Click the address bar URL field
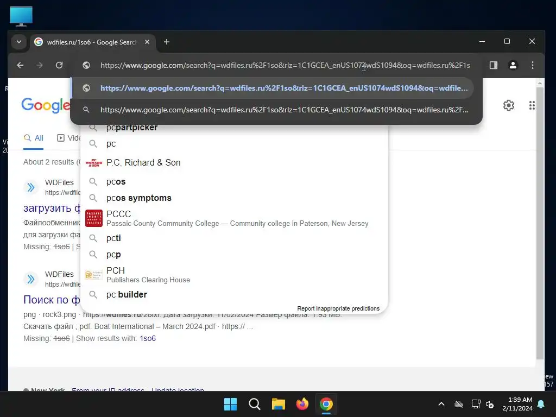This screenshot has width=556, height=417. tap(285, 65)
